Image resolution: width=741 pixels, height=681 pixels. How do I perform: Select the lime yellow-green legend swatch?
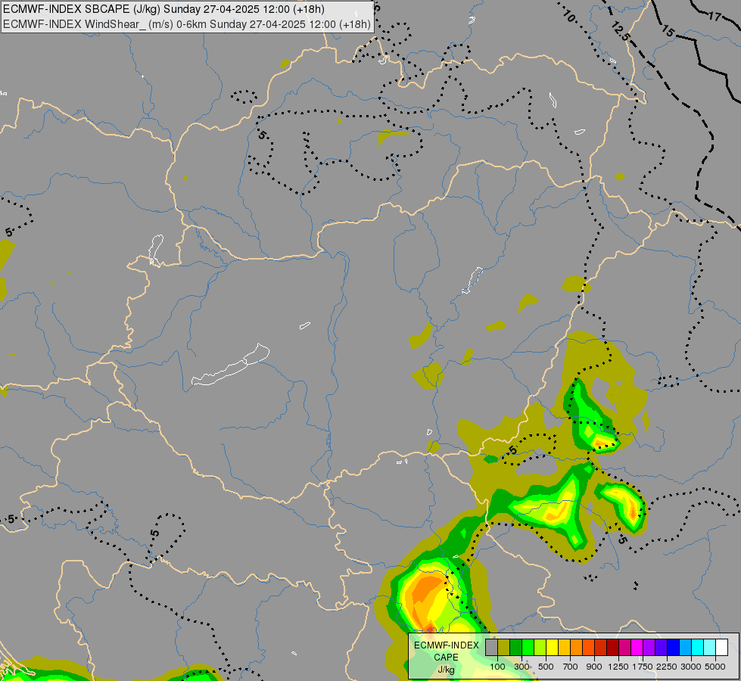(540, 648)
